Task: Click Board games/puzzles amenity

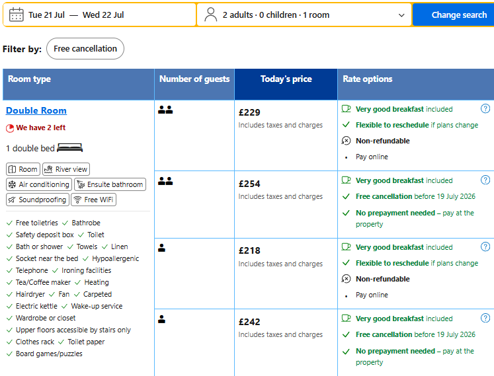Action: [49, 354]
